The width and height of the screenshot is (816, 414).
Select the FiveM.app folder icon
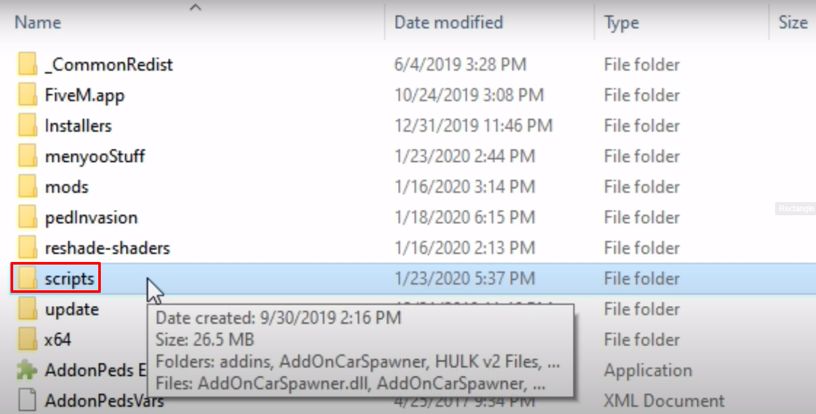click(27, 95)
